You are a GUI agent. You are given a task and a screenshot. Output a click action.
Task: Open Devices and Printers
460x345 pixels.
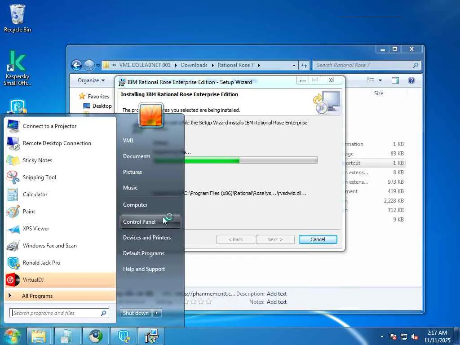(147, 237)
